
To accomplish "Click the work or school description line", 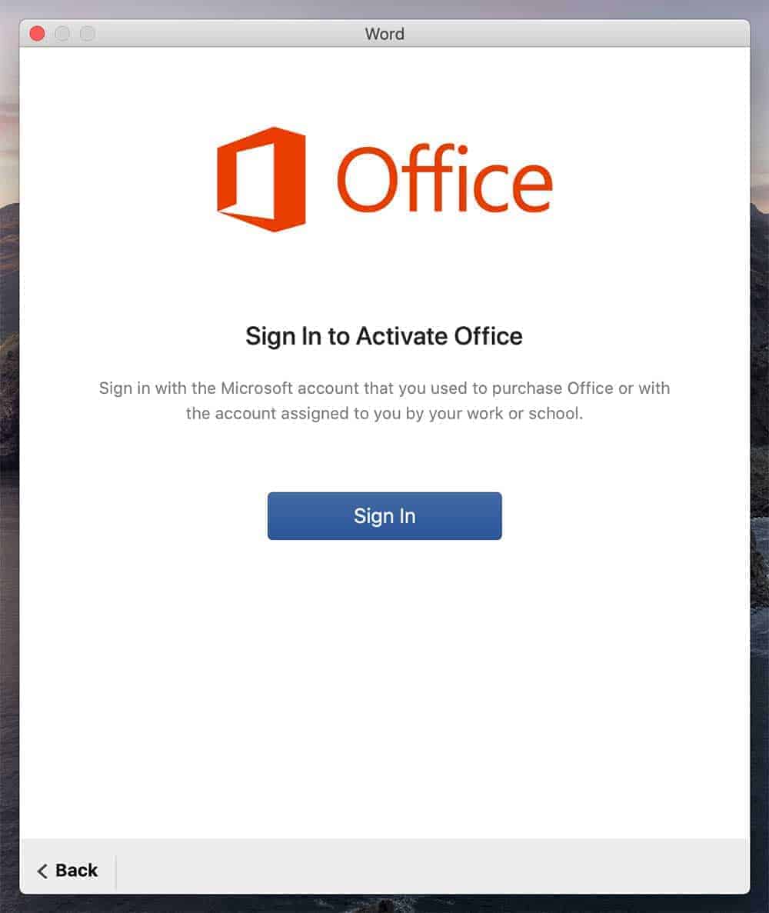I will coord(384,413).
